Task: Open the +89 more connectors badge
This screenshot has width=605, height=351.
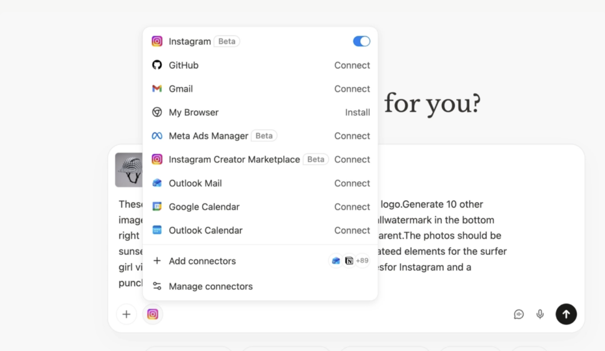Action: tap(362, 261)
